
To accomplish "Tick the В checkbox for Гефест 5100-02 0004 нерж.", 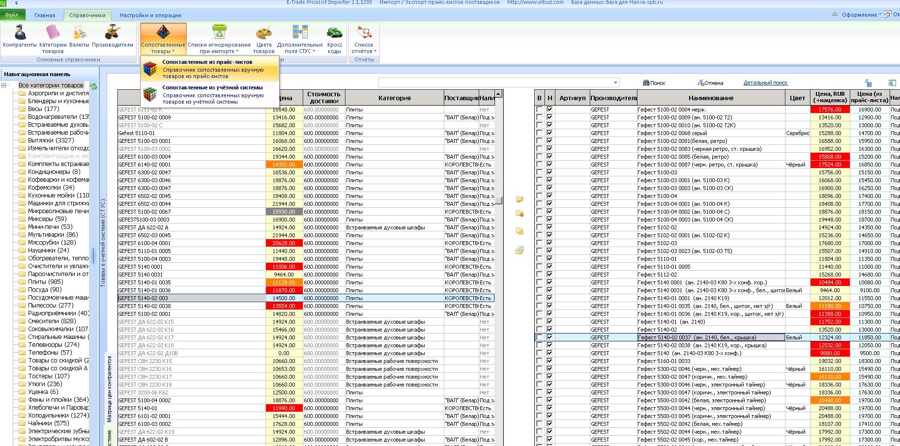I will pos(540,110).
